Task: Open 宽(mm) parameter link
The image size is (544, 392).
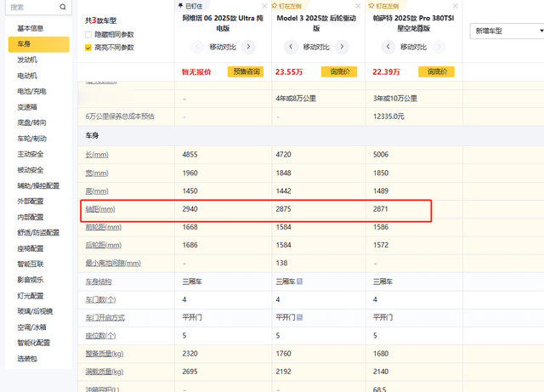Action: (97, 173)
